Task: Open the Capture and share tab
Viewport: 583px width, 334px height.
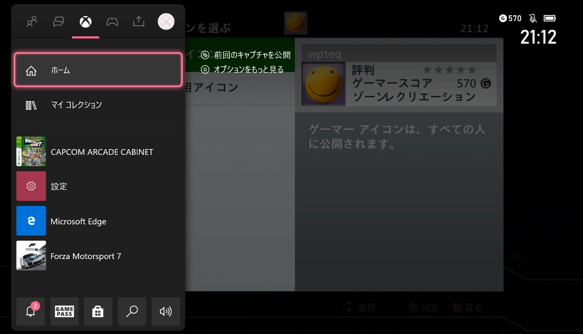Action: pyautogui.click(x=139, y=21)
